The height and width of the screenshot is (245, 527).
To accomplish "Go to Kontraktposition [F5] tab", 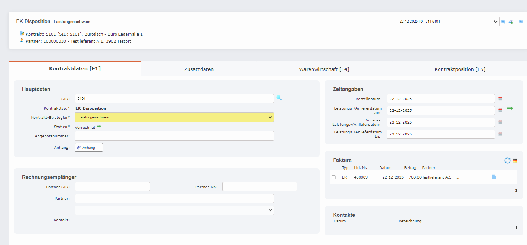I will 460,69.
